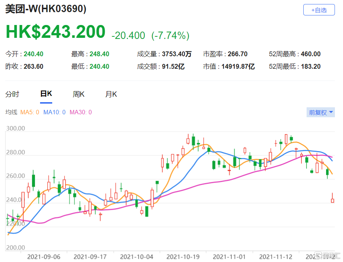The width and height of the screenshot is (343, 262).
Task: Click the 成交量 value 3753.40万
Action: (177, 54)
